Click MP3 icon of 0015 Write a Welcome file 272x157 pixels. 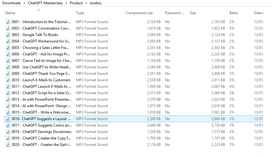pos(8,112)
